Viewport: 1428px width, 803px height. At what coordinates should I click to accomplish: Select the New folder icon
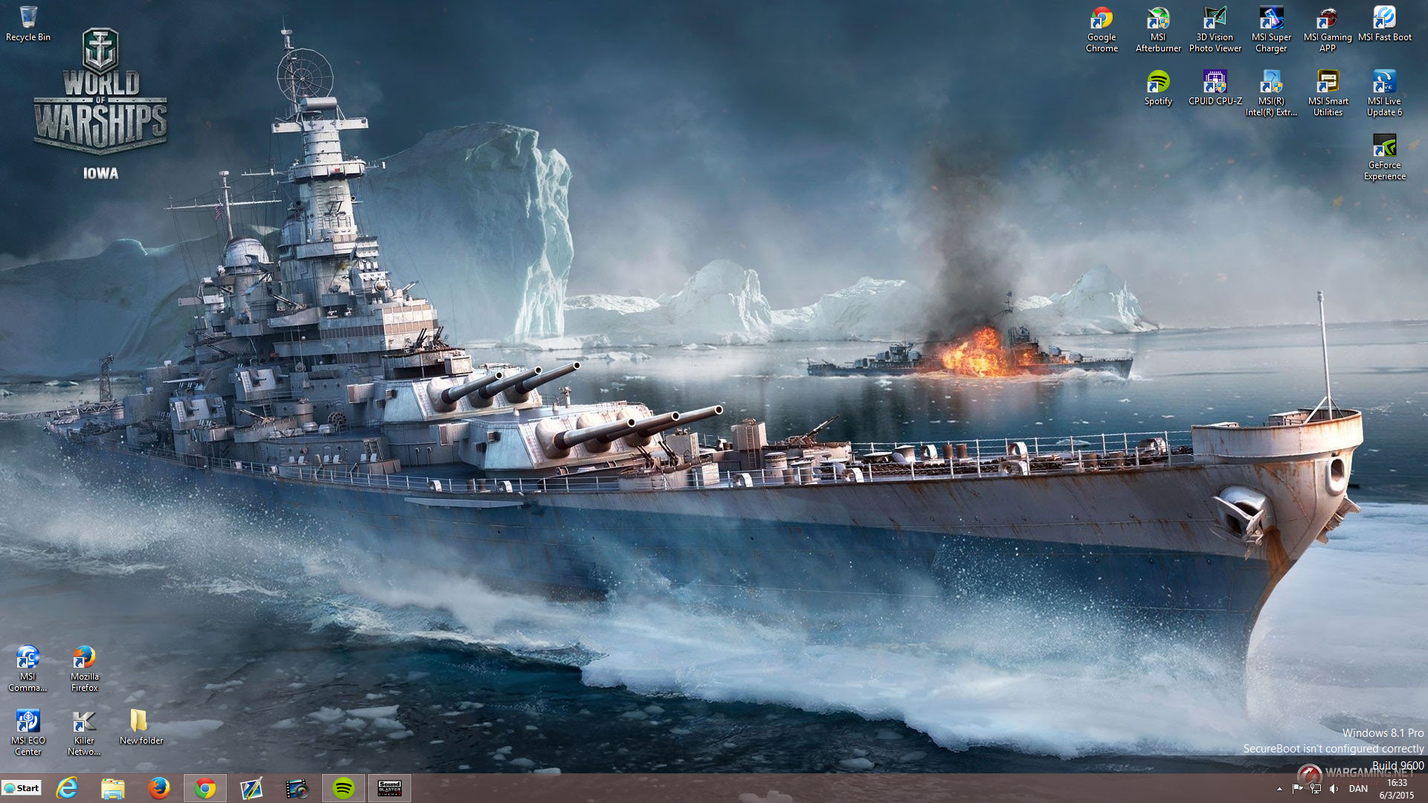pos(141,726)
